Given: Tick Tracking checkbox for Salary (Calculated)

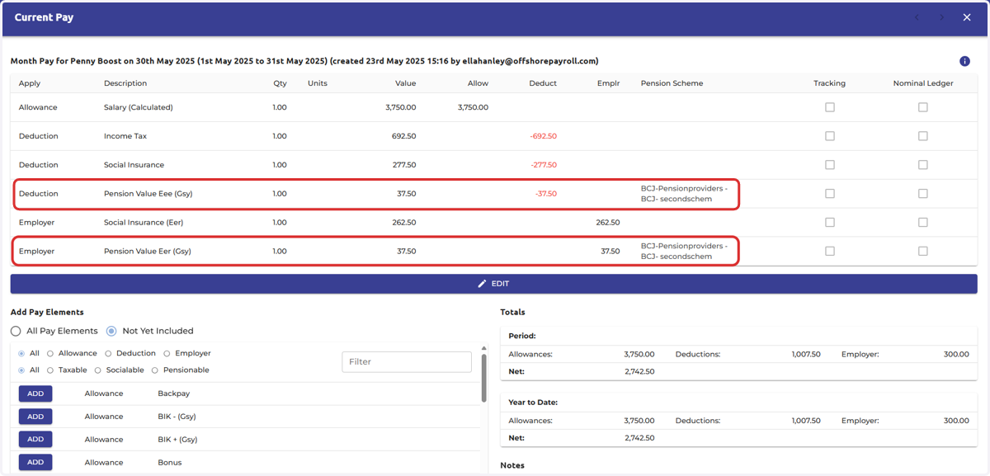Looking at the screenshot, I should pos(830,107).
